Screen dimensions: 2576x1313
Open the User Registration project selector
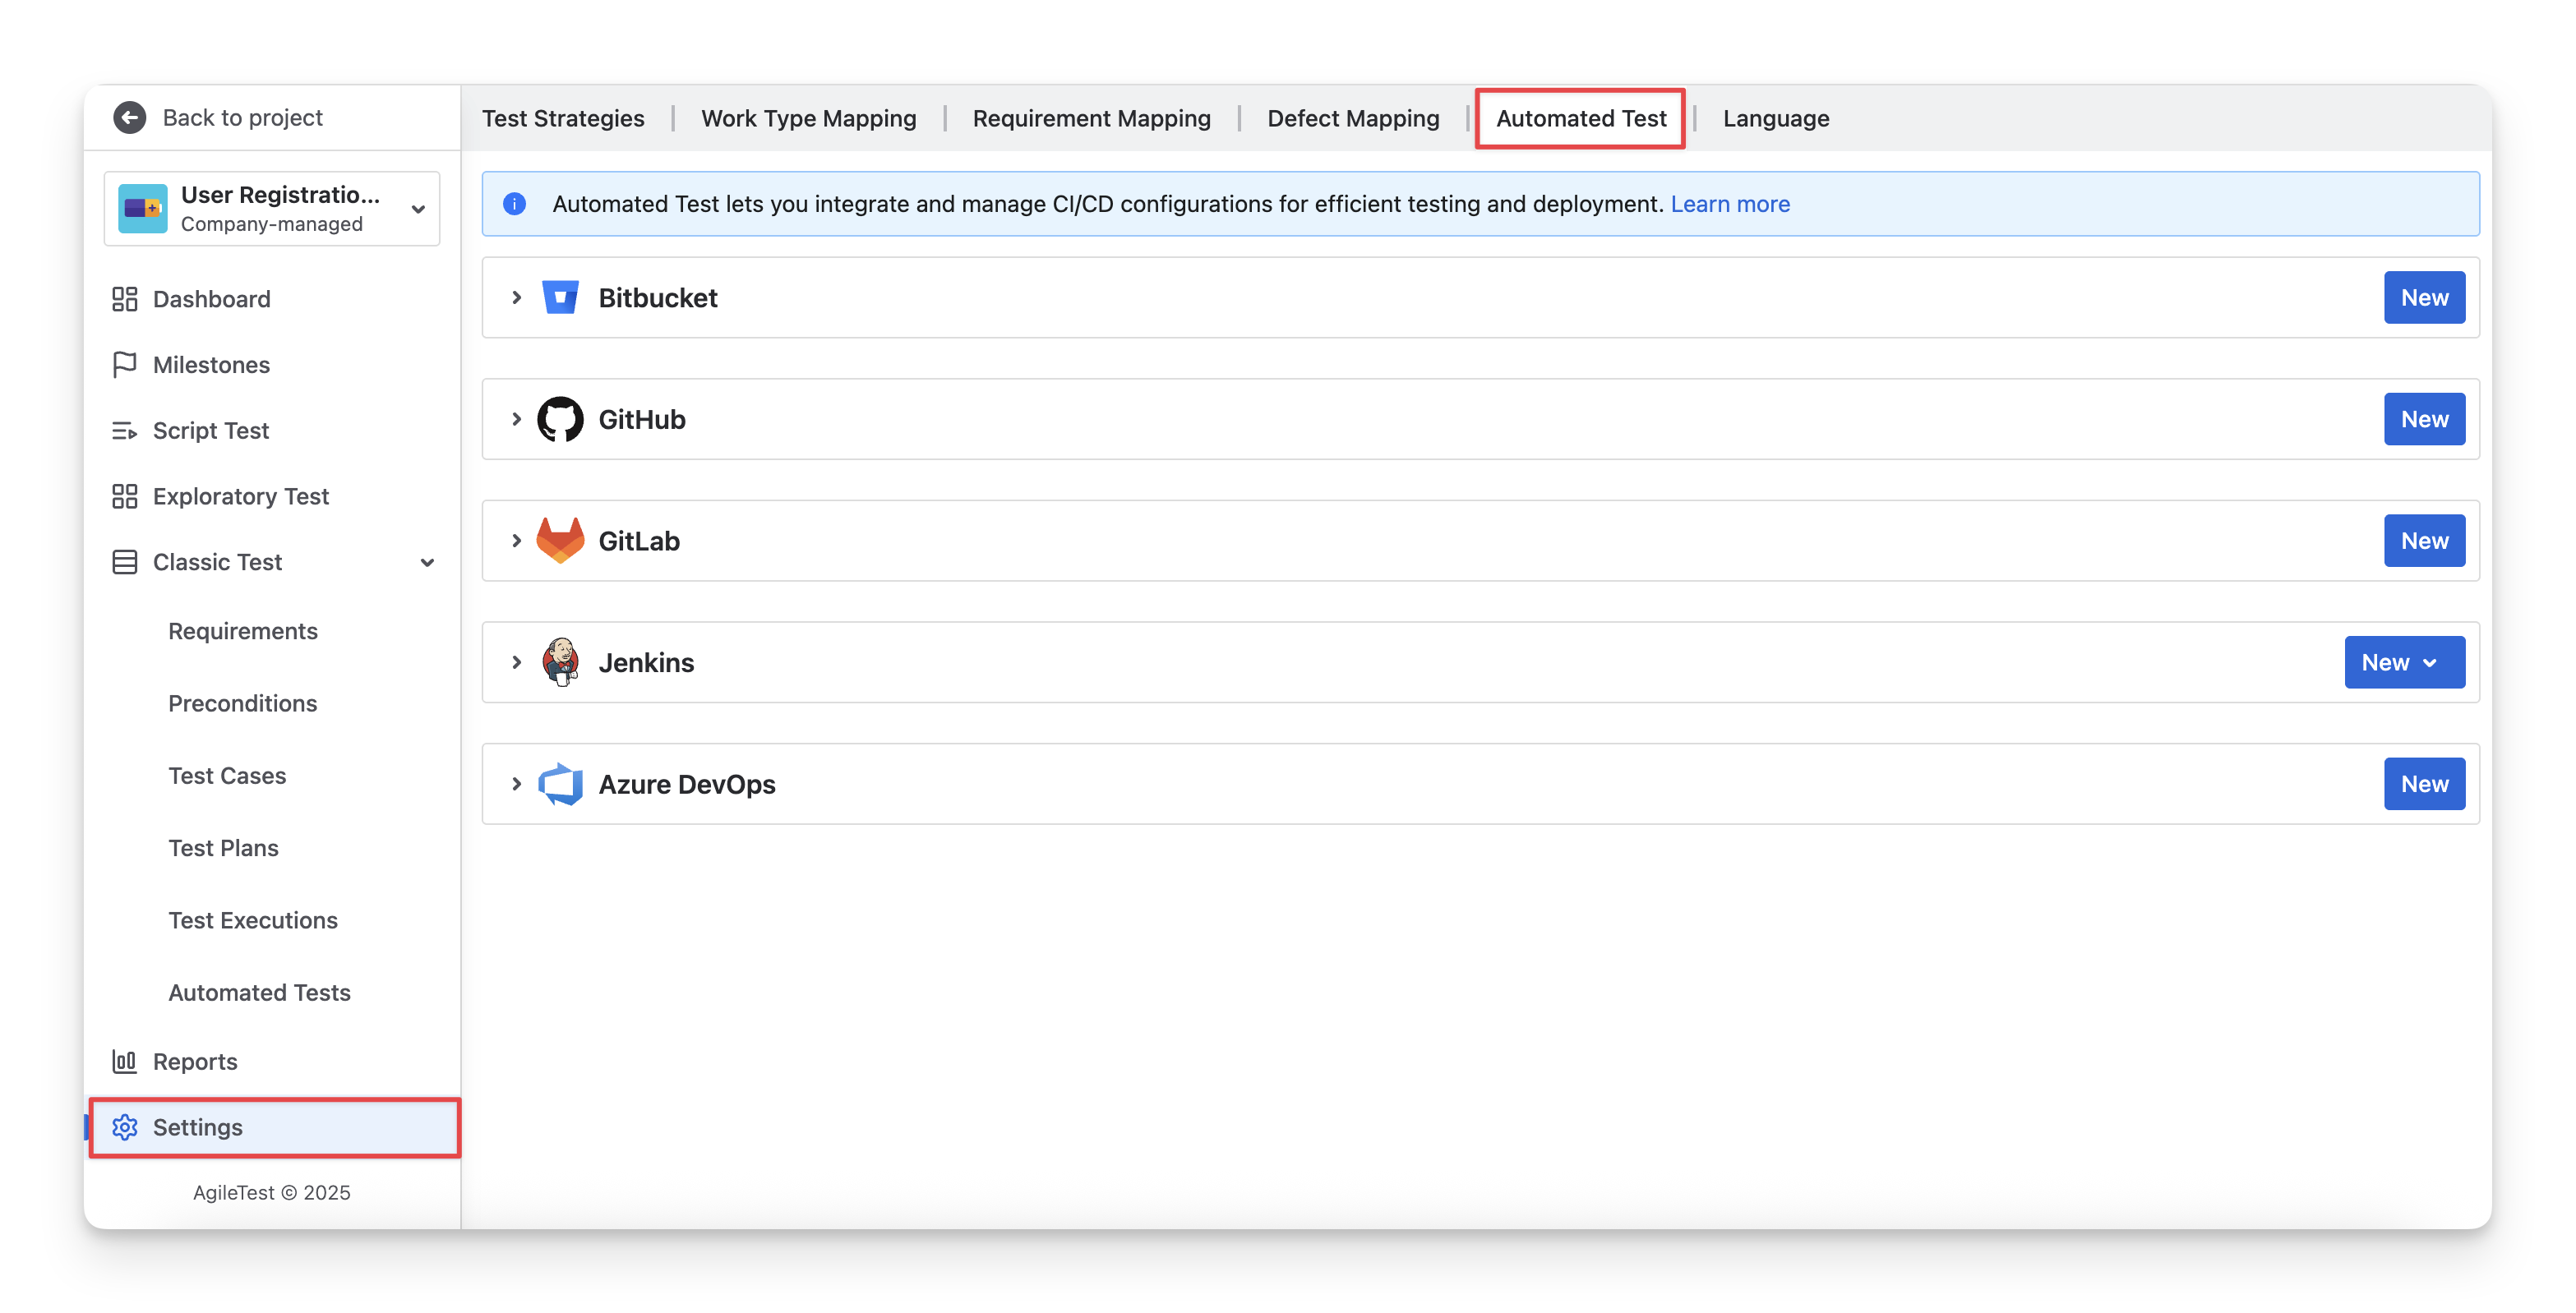272,208
